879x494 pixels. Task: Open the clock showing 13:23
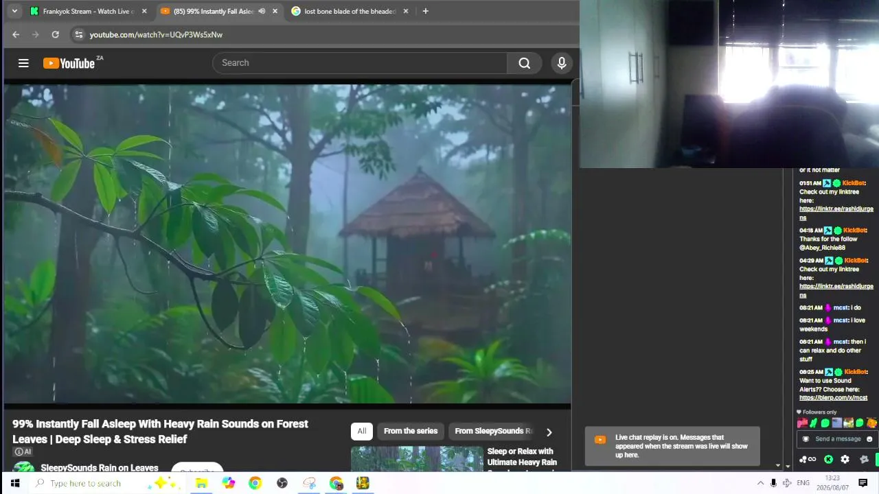tap(832, 483)
